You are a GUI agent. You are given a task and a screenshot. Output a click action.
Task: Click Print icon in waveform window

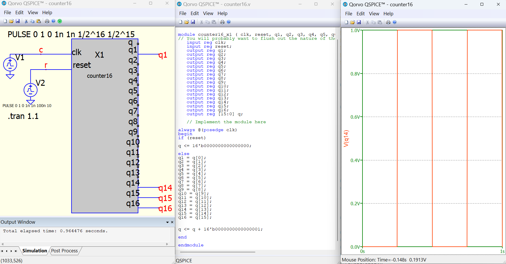(x=388, y=22)
